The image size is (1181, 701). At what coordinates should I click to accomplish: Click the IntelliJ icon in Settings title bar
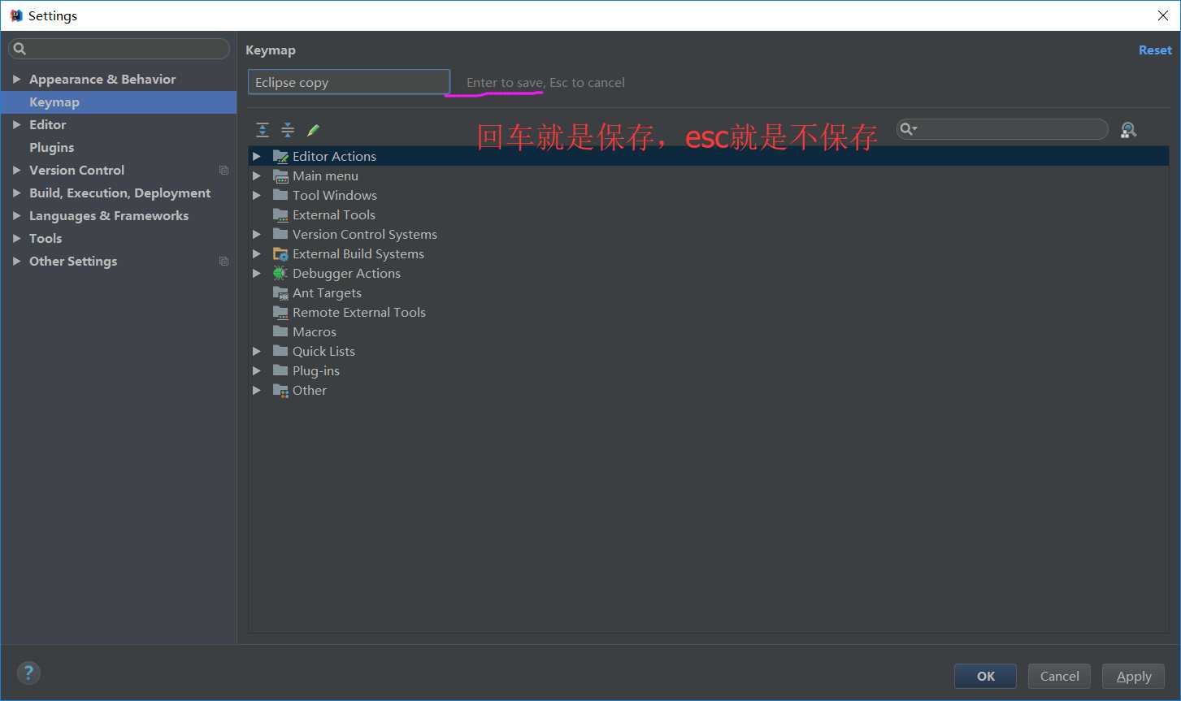click(16, 15)
